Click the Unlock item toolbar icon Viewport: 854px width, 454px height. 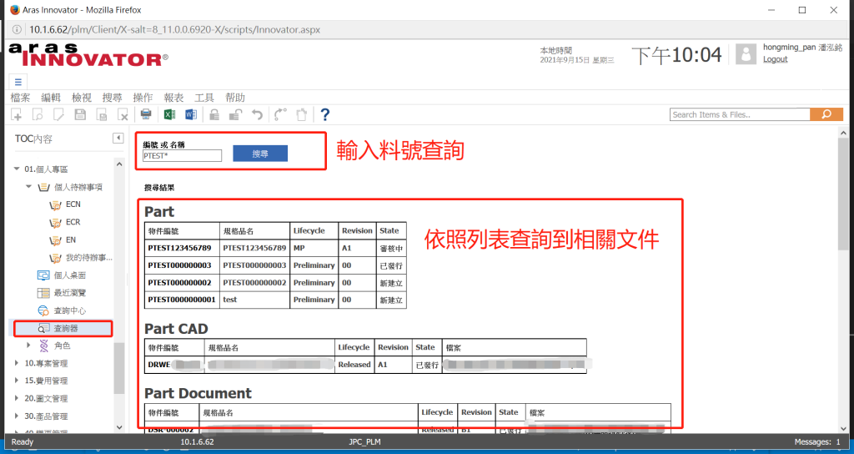(235, 114)
